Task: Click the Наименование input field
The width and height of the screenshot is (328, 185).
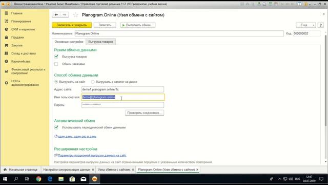Action: click(179, 33)
